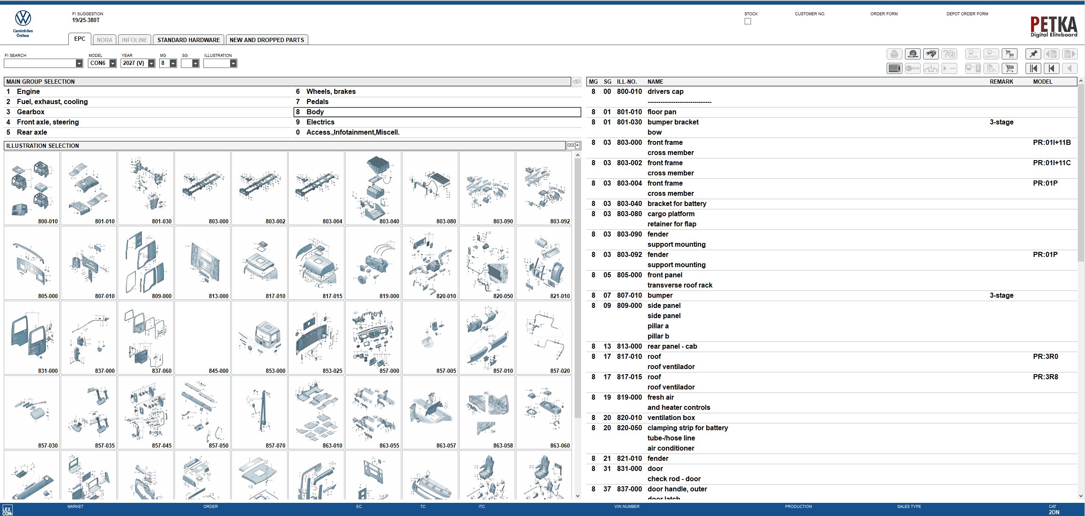This screenshot has width=1085, height=516.
Task: Click the next document page icon
Action: pyautogui.click(x=1070, y=54)
